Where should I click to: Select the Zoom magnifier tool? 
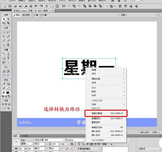point(8,108)
